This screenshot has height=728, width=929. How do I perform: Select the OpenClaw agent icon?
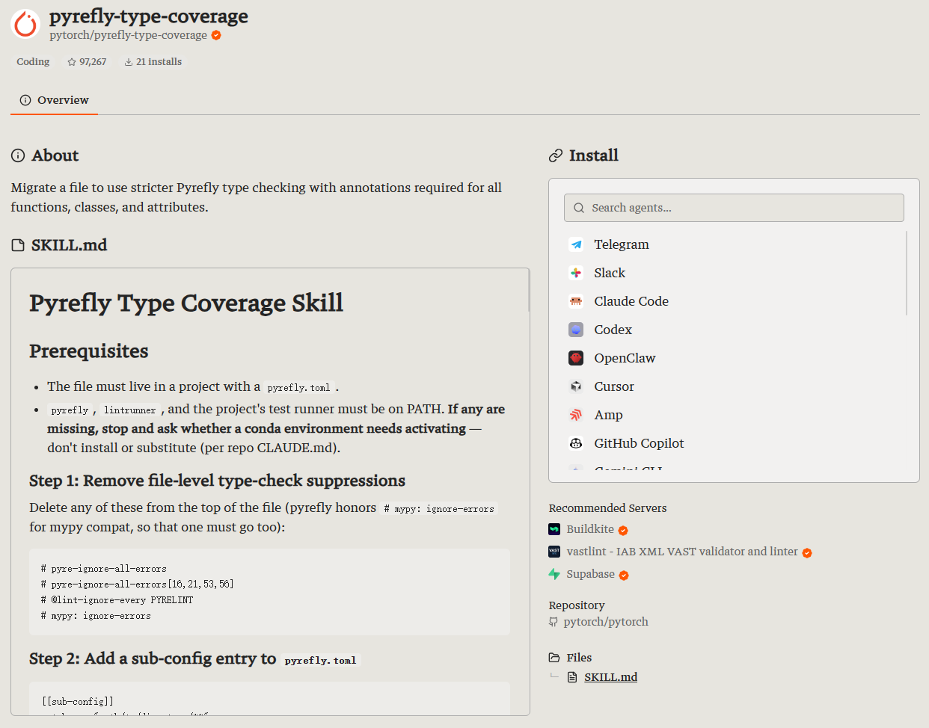(x=576, y=358)
